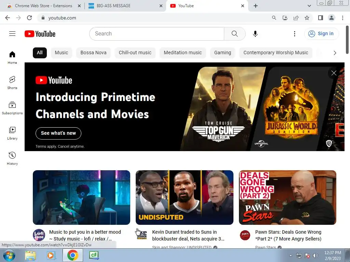
Task: Open Subscriptions in the sidebar
Action: (12, 108)
